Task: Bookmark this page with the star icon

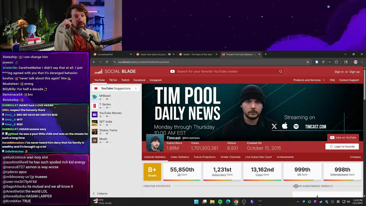Action: click(308, 62)
